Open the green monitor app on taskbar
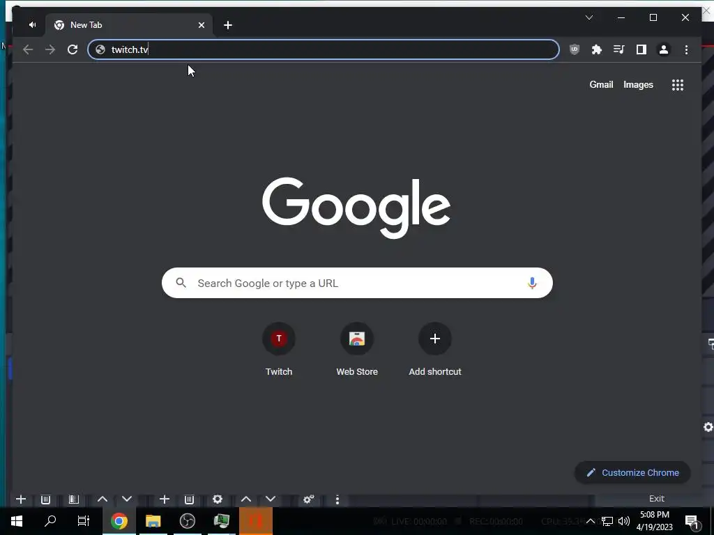 (x=222, y=521)
